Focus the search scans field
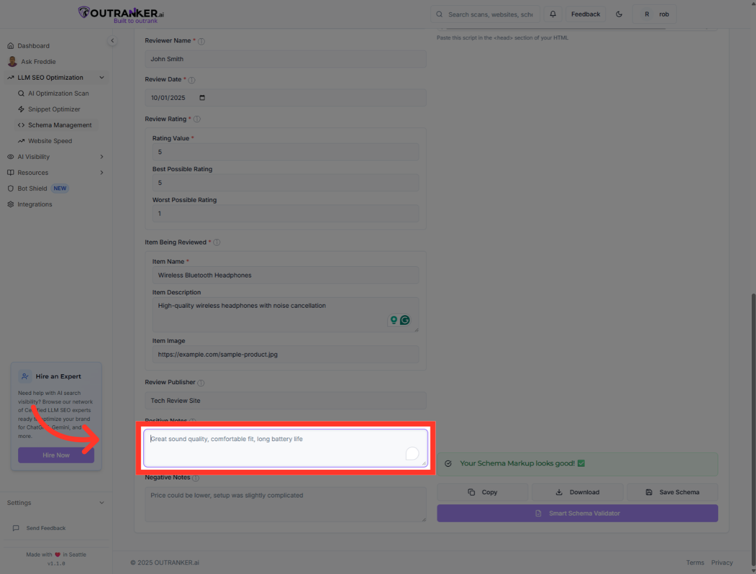This screenshot has width=756, height=574. pyautogui.click(x=485, y=14)
